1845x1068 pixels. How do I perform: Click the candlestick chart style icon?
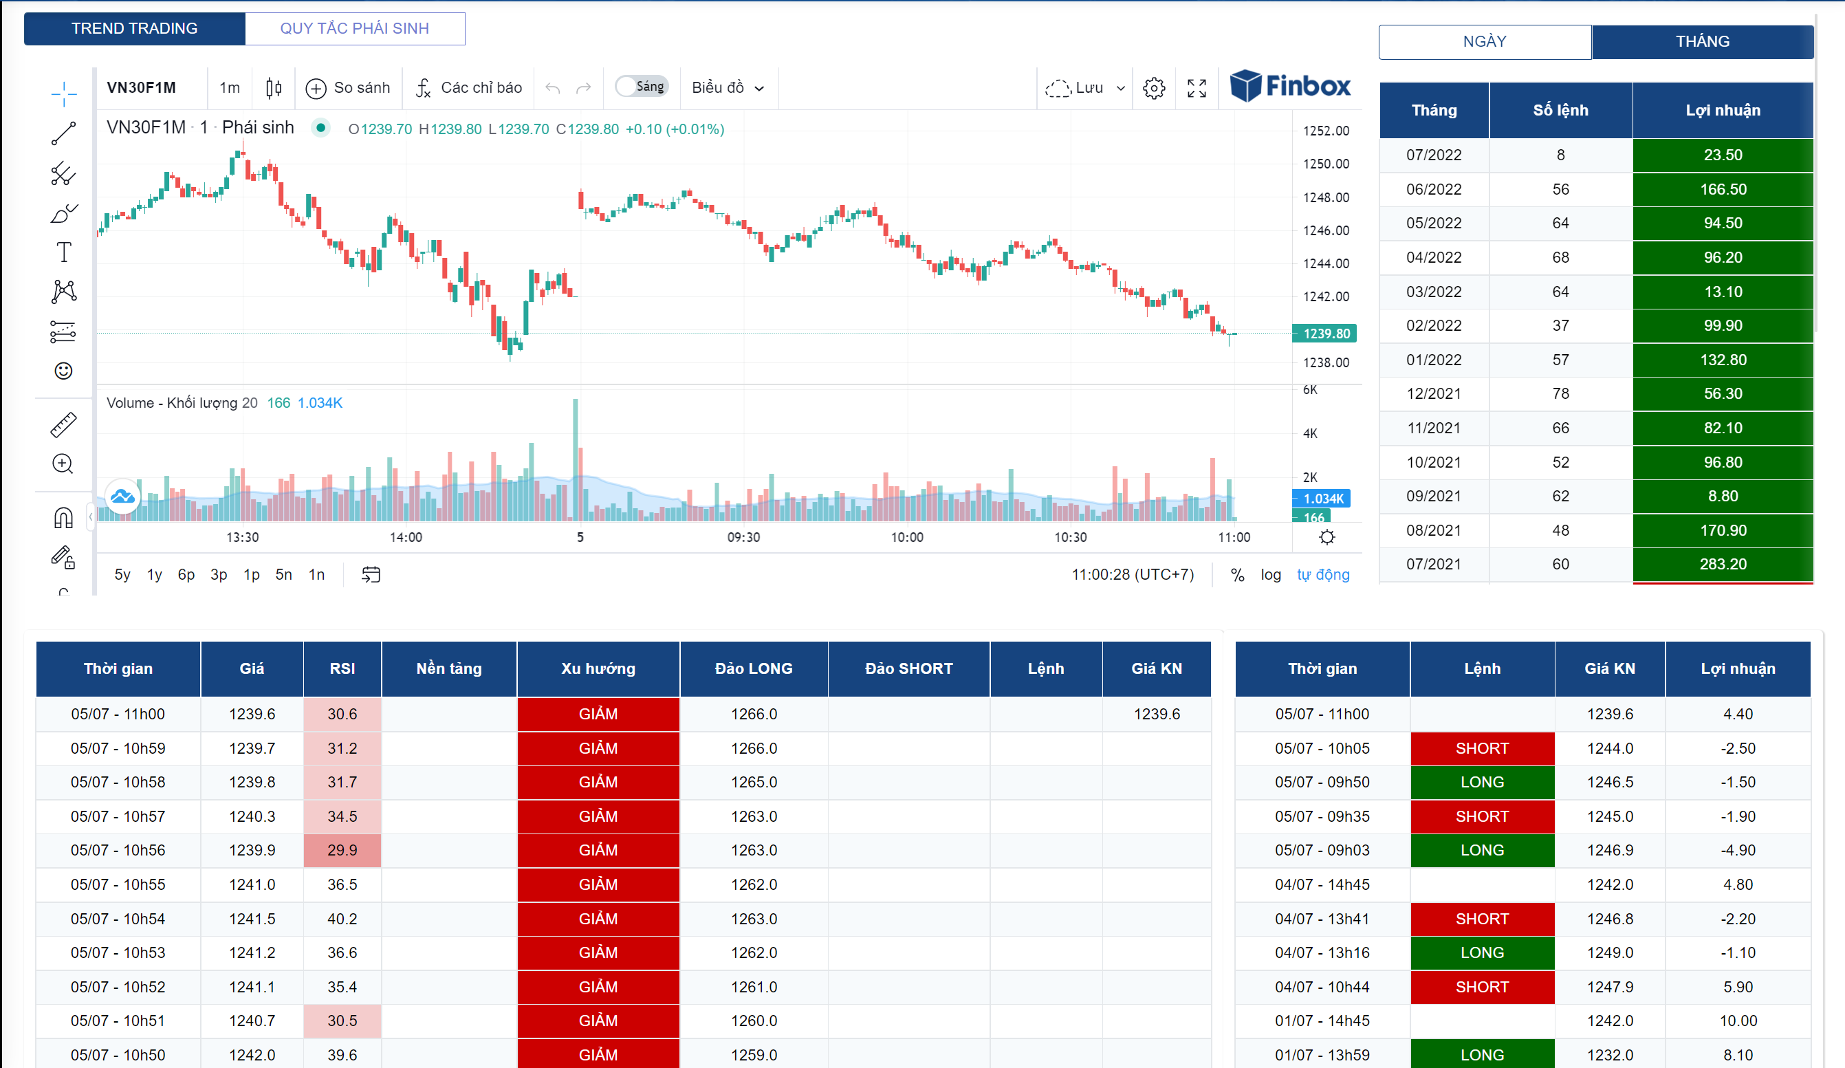pos(273,88)
